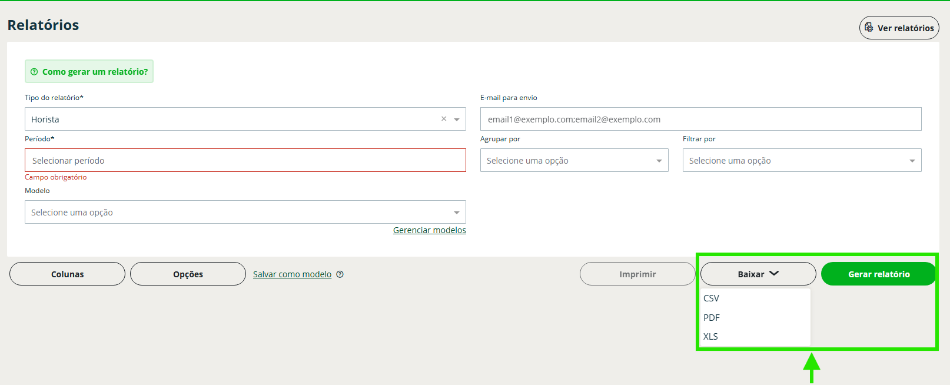
Task: Open the Colunas settings
Action: (67, 274)
